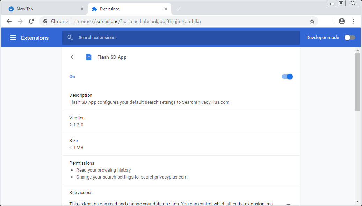This screenshot has width=362, height=206.
Task: Turn off the Flash SD App extension
Action: click(x=287, y=77)
